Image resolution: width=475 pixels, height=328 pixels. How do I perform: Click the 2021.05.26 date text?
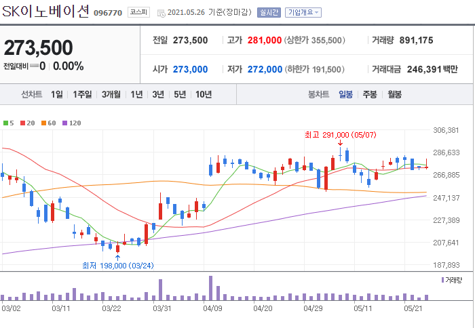[x=186, y=12]
